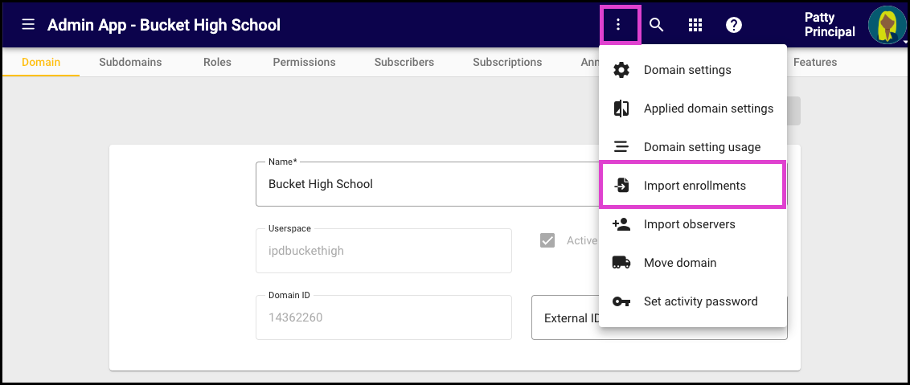Viewport: 910px width, 385px height.
Task: Click the Patty Principal user name
Action: tap(830, 25)
